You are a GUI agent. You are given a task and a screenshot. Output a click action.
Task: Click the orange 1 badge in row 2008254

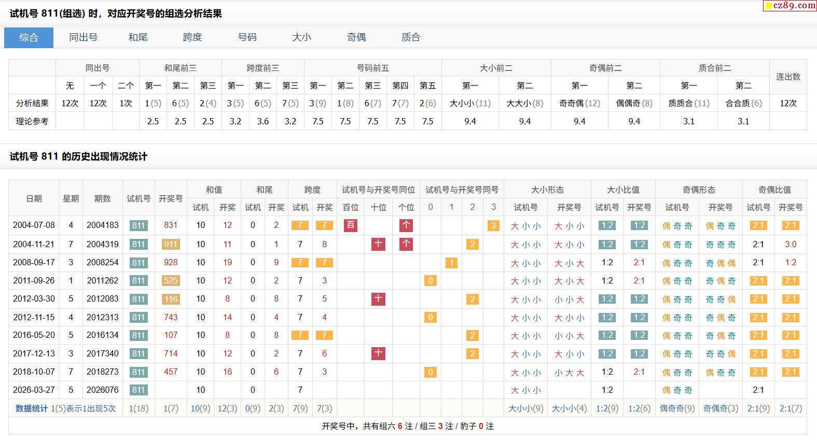[451, 263]
